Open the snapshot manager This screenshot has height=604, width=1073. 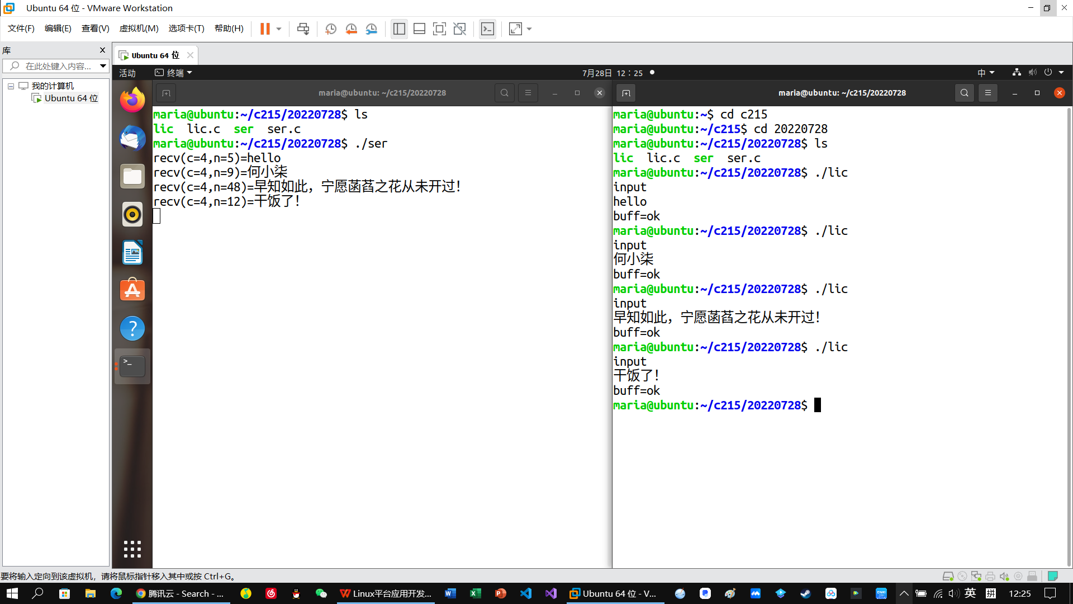click(x=372, y=29)
